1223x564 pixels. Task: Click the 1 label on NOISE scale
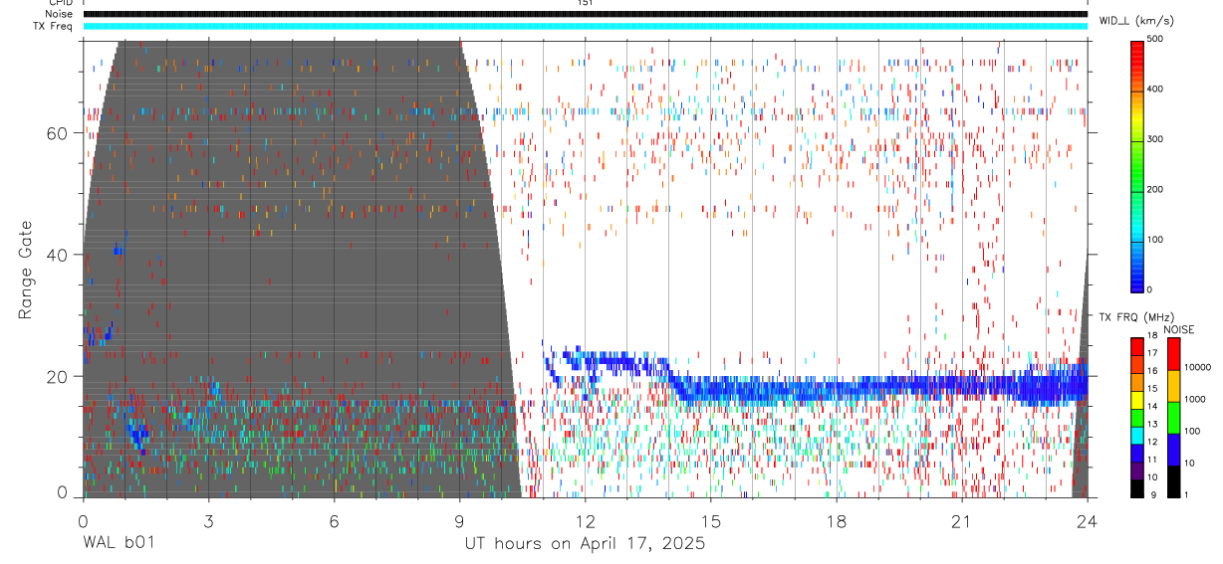1186,495
